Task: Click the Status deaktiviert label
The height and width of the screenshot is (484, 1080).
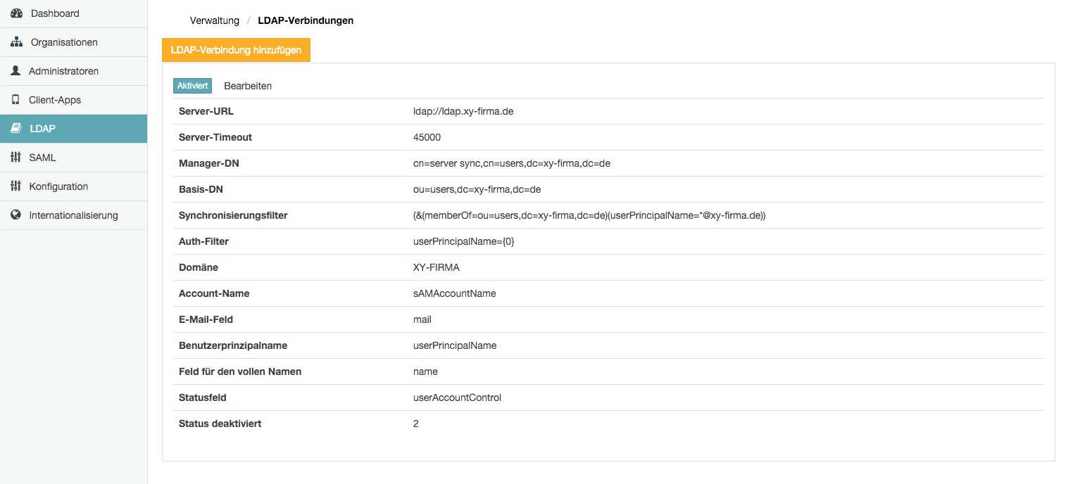Action: (x=220, y=423)
